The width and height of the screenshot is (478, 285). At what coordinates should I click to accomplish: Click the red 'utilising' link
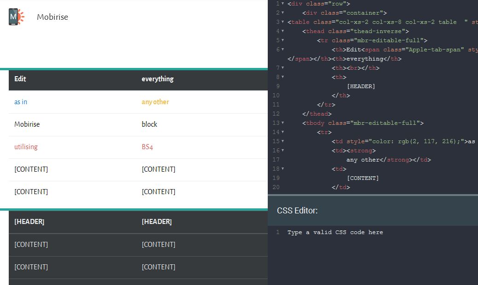pyautogui.click(x=26, y=147)
